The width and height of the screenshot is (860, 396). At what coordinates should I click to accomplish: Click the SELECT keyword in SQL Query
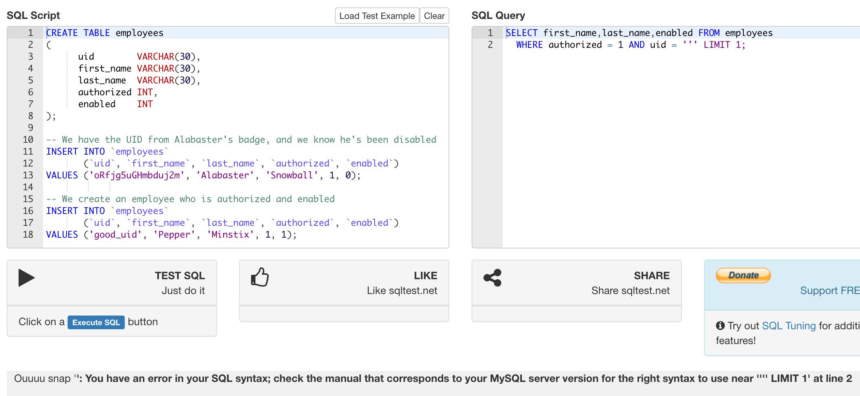tap(522, 33)
